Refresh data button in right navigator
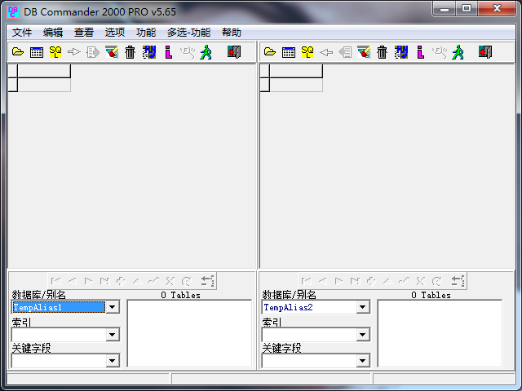This screenshot has width=522, height=391. coord(437,281)
